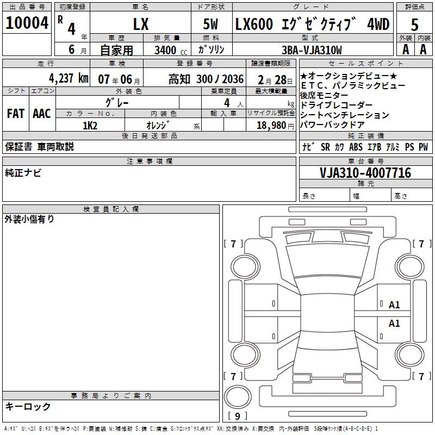Click the SR equipment code
This screenshot has height=435, width=435.
point(325,147)
